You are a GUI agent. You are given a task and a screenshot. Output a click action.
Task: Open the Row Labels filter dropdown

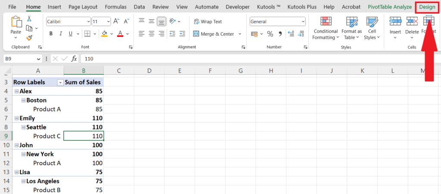tap(60, 82)
